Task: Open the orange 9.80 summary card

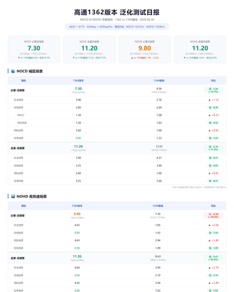Action: (x=144, y=50)
